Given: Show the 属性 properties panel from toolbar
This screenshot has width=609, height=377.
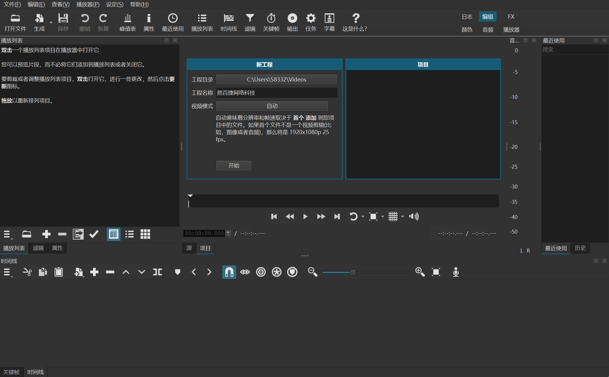Looking at the screenshot, I should 149,23.
